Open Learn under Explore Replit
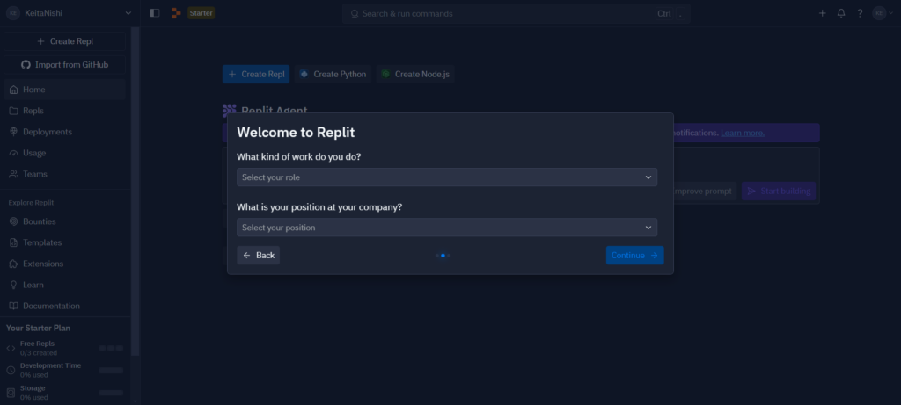This screenshot has width=901, height=405. 64,286
